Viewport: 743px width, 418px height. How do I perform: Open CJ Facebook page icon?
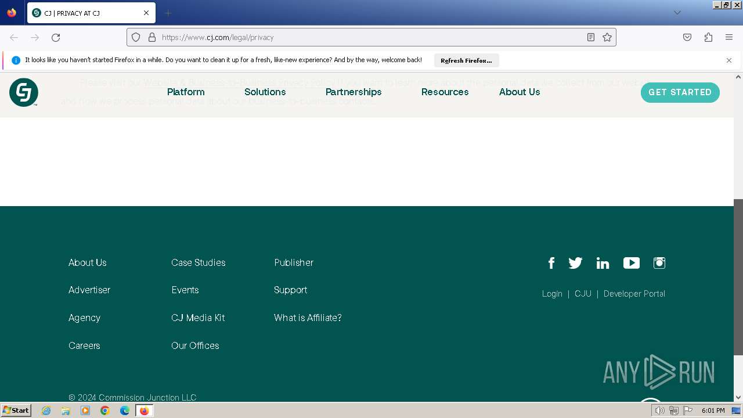click(x=551, y=263)
